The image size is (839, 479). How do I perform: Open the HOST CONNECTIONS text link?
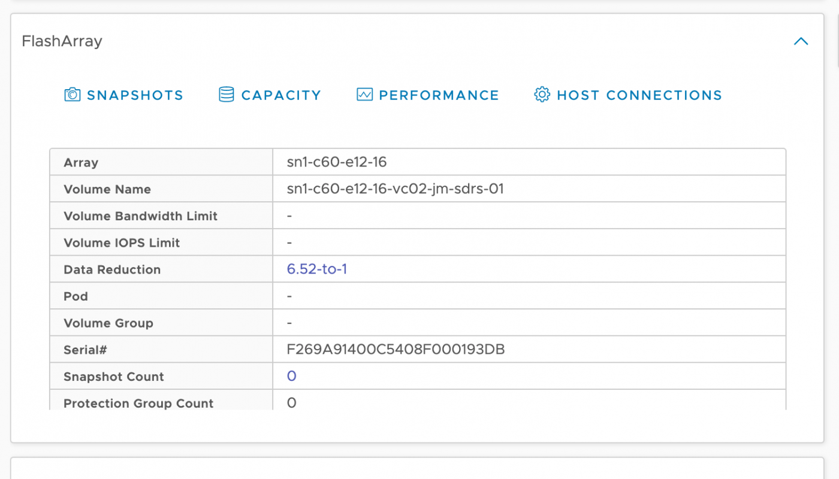[639, 95]
